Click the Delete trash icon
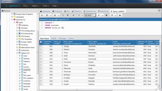This screenshot has height=91, width=162. pos(73,15)
